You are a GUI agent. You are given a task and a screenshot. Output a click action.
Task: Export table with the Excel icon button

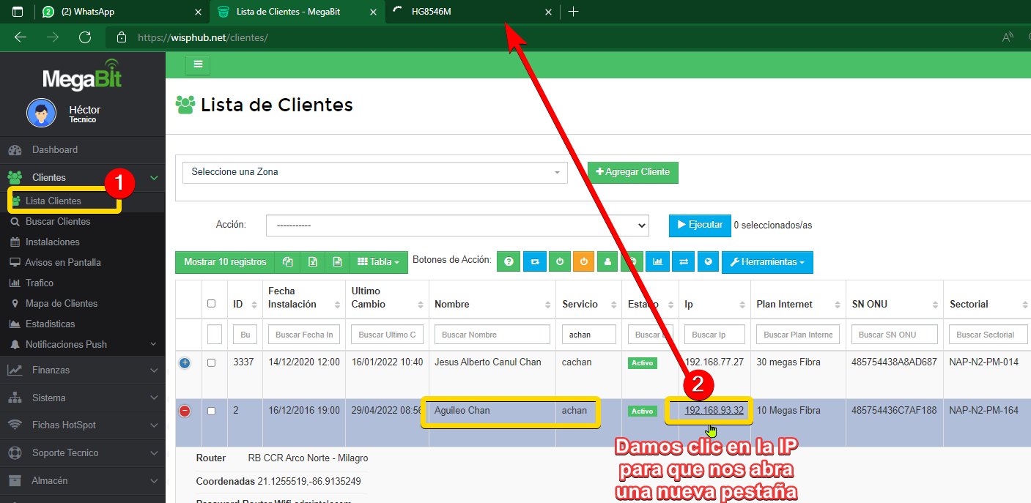[x=313, y=261]
